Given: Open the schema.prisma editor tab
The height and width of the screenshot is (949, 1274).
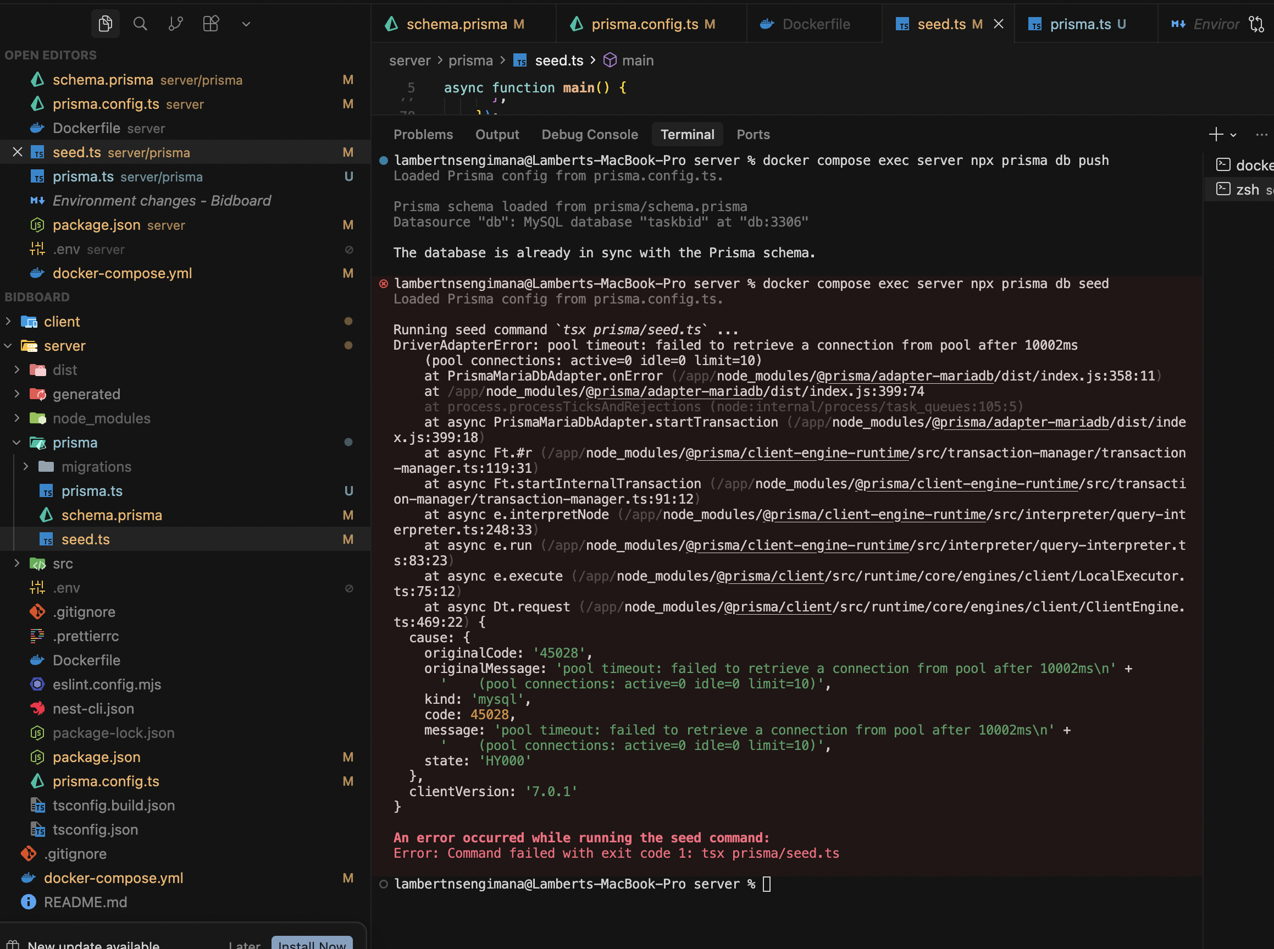Looking at the screenshot, I should point(456,24).
